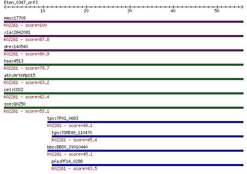Select the blue bar under tgo:TGME49_110470
Screen dimensions: 247x174
147,136
